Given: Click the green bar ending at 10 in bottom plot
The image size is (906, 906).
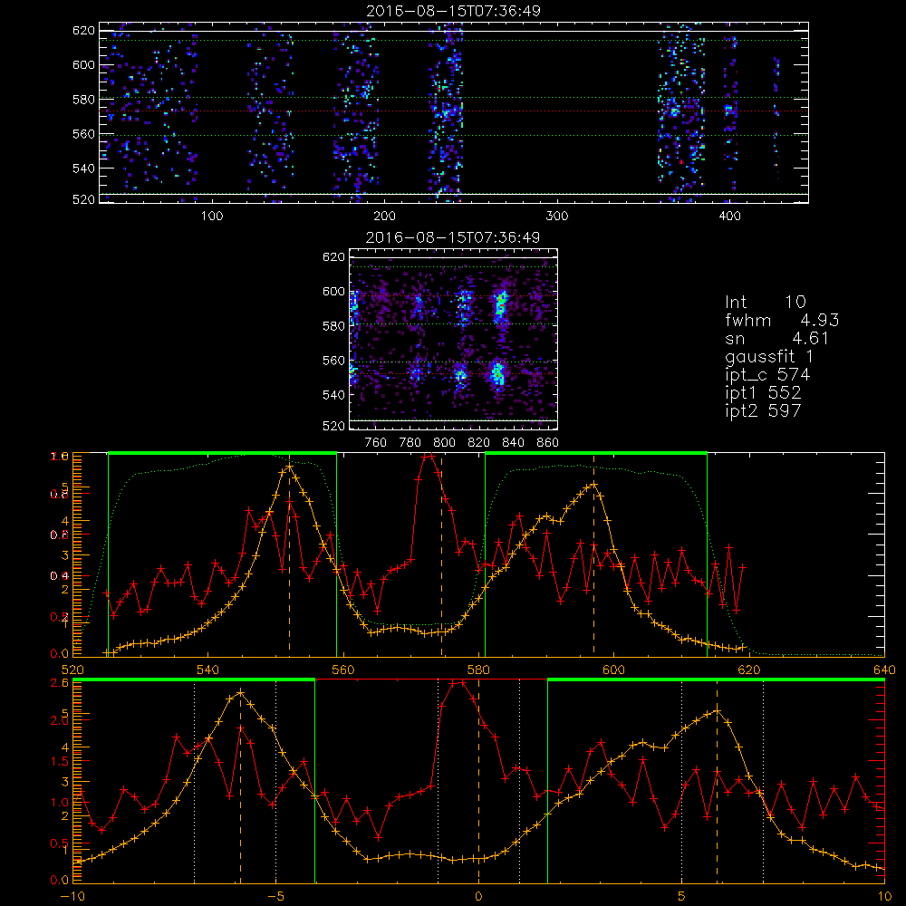Looking at the screenshot, I should click(716, 679).
